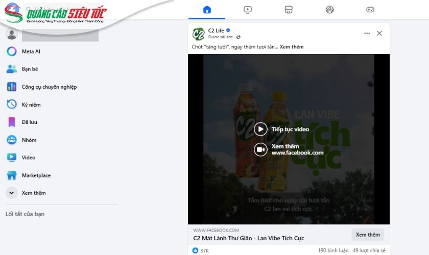Open the Video tab in the top navigation
This screenshot has height=255, width=429.
[248, 10]
